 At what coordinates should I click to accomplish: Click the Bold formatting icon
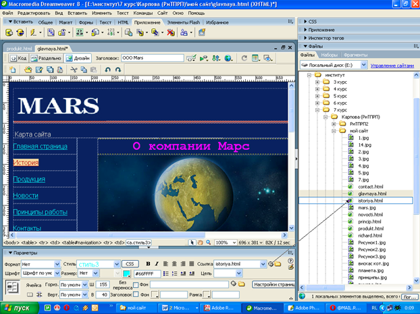tap(147, 263)
